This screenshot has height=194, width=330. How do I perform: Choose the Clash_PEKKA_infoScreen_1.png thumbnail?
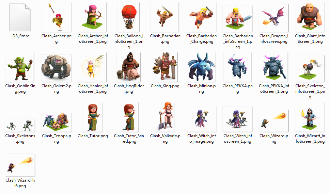pyautogui.click(x=274, y=67)
